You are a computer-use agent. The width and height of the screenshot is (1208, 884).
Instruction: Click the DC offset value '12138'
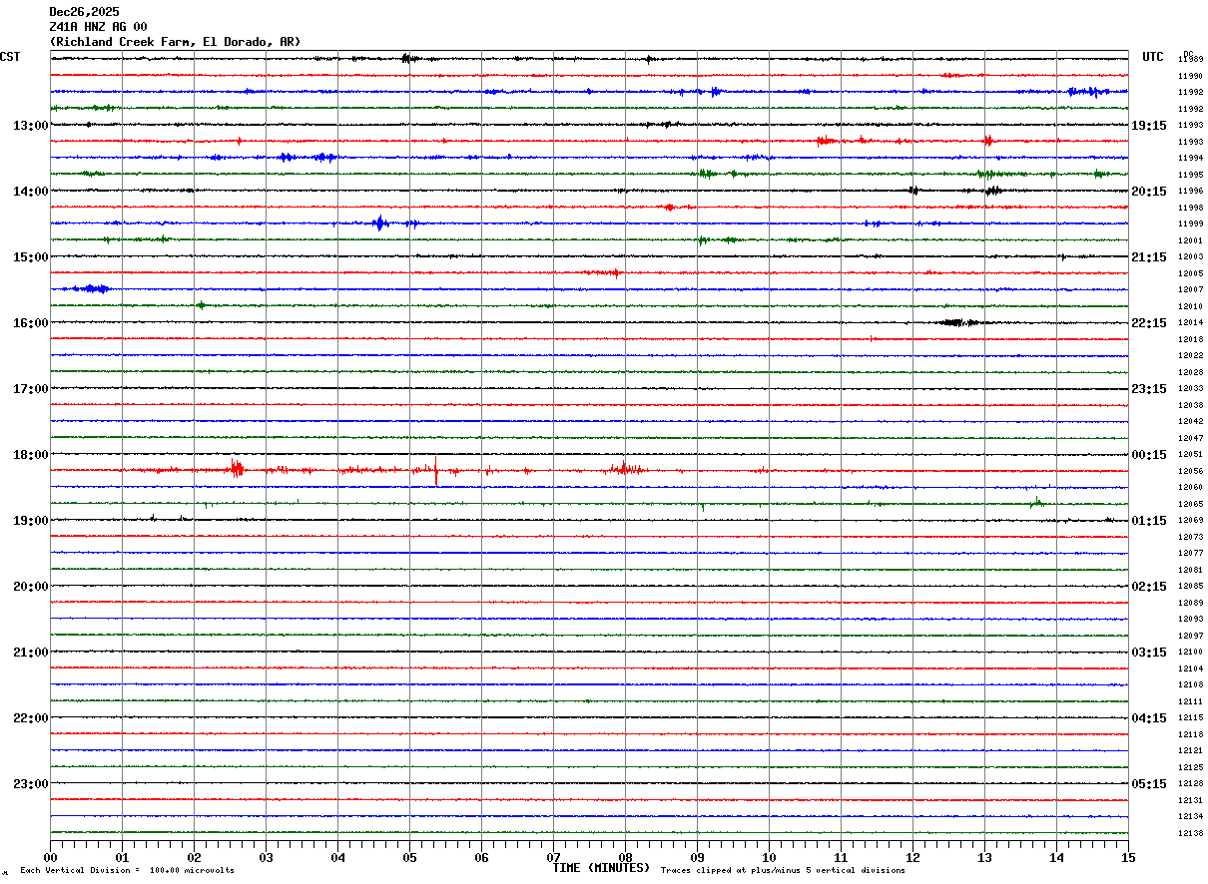point(1190,834)
